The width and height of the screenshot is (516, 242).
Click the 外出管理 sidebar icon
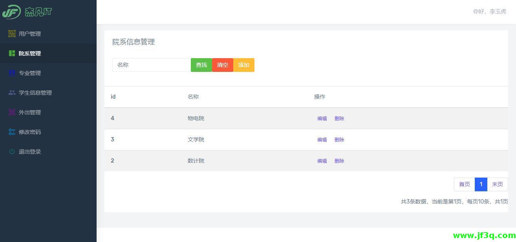[12, 112]
